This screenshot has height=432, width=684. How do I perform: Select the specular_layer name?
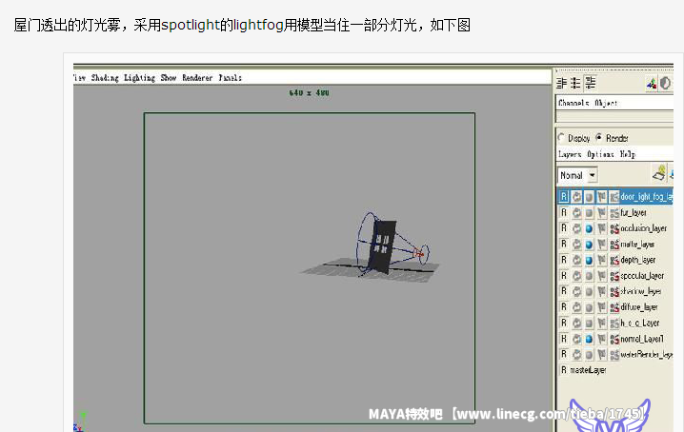pyautogui.click(x=642, y=276)
